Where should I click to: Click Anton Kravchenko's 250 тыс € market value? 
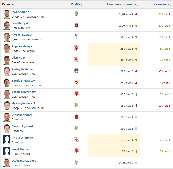pos(127,94)
